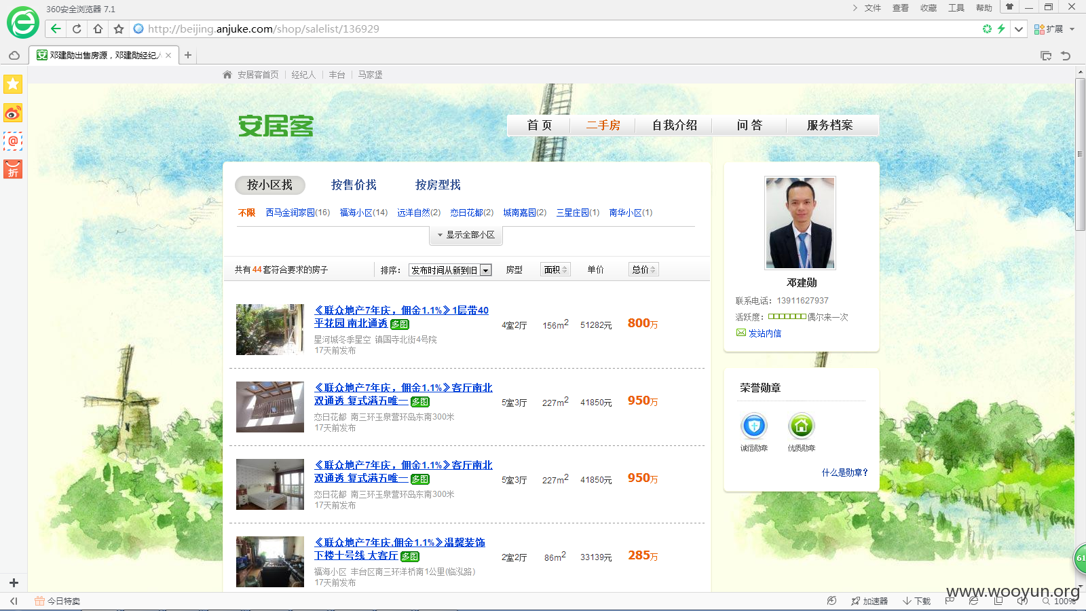
Task: Open the bedroom thumbnail of third listing
Action: click(270, 484)
